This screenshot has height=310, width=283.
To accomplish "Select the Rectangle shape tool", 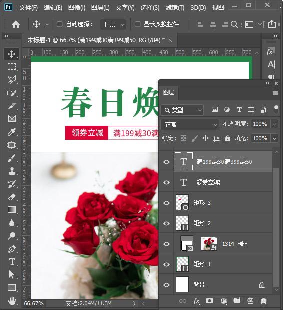I will click(12, 288).
